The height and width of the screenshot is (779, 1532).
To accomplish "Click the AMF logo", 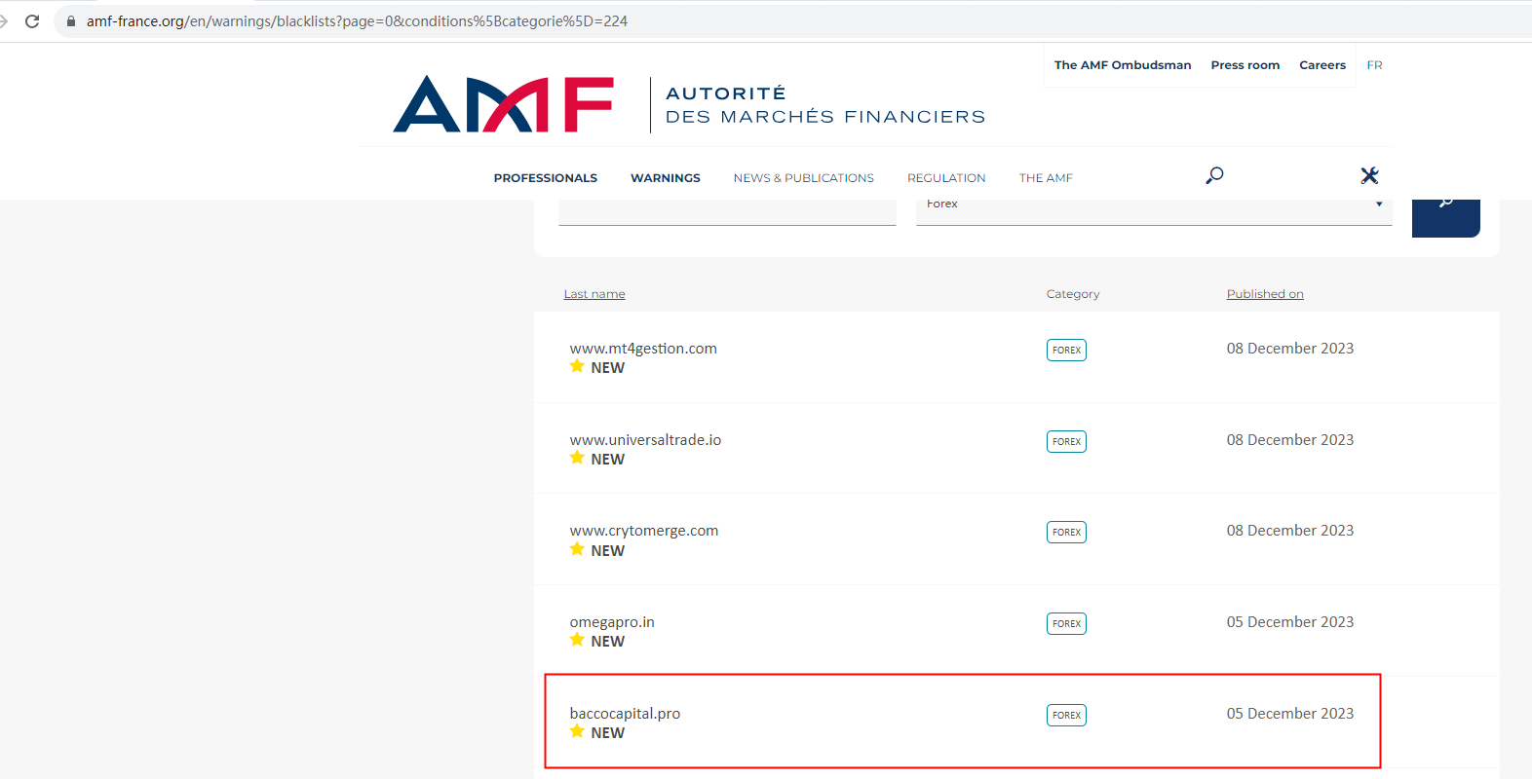I will point(503,104).
